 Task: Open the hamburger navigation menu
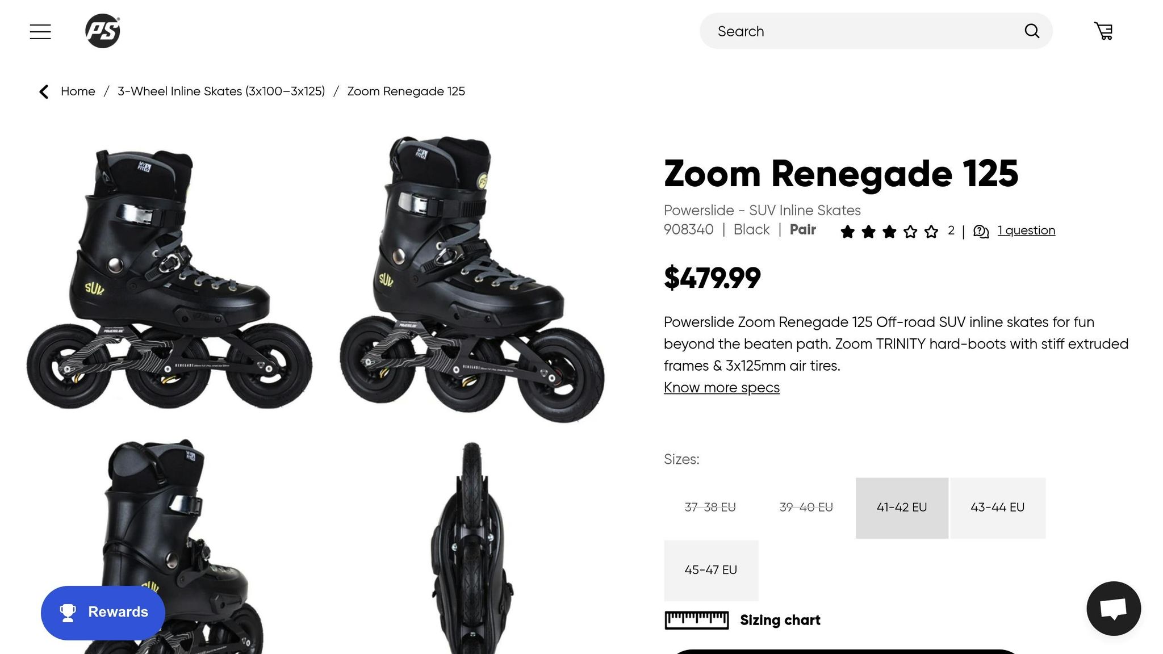(40, 31)
